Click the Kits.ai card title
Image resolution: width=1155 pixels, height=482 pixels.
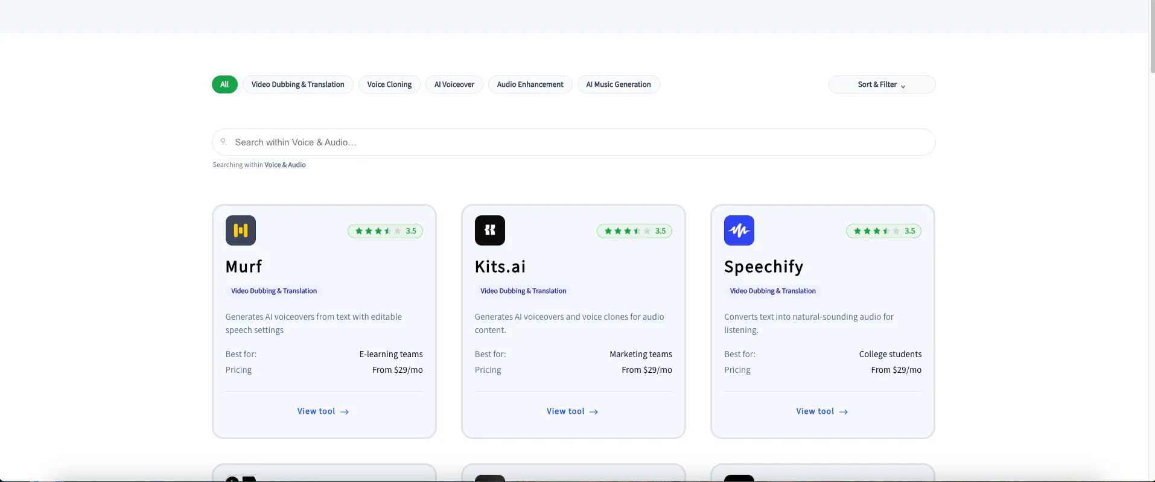pos(500,267)
